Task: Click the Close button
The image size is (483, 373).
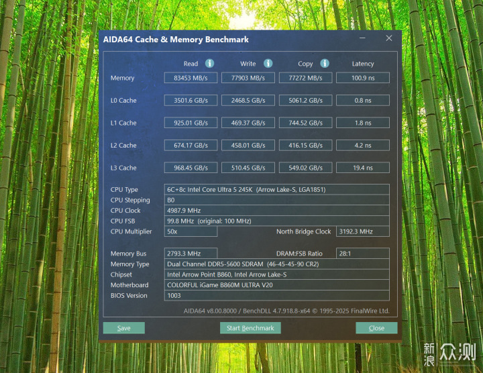Action: click(376, 328)
